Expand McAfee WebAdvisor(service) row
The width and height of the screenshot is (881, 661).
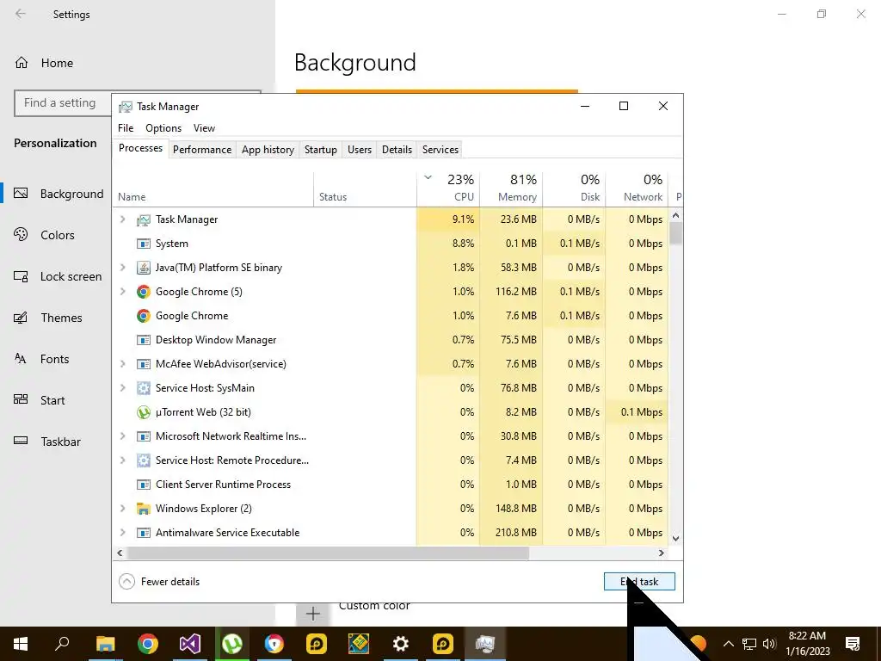(x=122, y=364)
